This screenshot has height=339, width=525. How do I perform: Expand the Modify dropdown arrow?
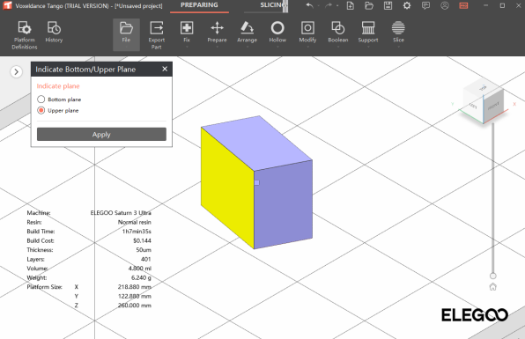307,47
